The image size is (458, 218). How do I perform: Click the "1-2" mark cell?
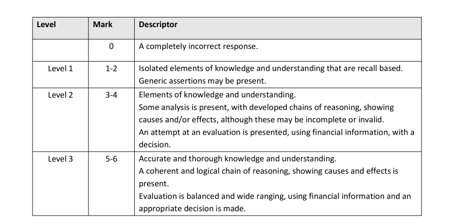[x=111, y=68]
